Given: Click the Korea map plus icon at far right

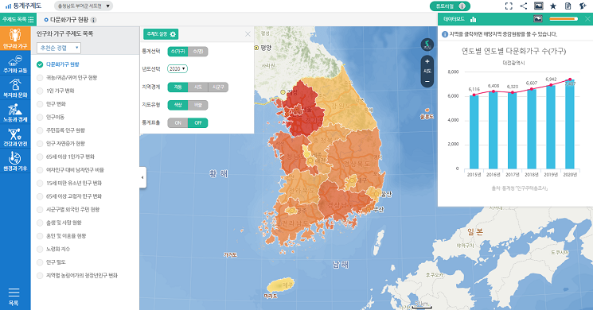Looking at the screenshot, I should (x=583, y=6).
